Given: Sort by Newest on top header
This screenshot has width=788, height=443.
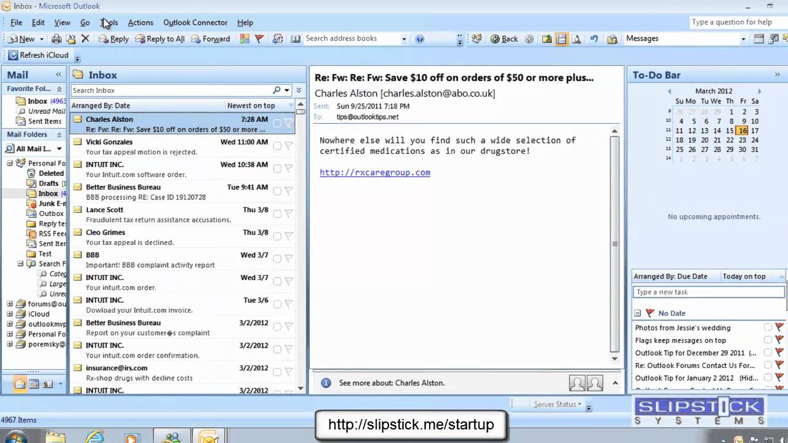Looking at the screenshot, I should pyautogui.click(x=251, y=106).
